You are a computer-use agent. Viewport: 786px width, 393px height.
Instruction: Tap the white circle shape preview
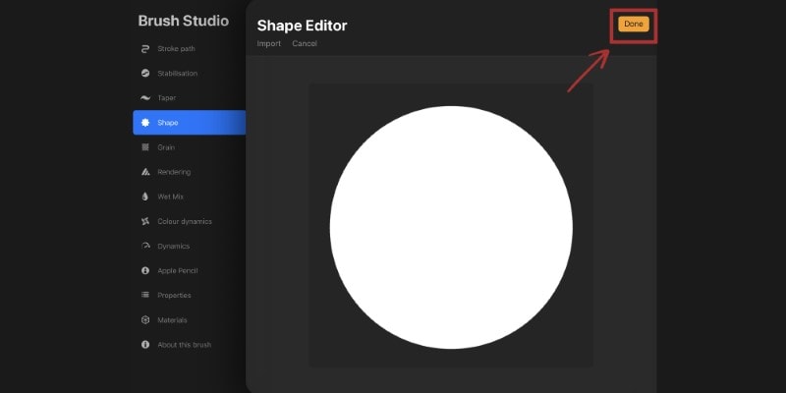click(451, 227)
